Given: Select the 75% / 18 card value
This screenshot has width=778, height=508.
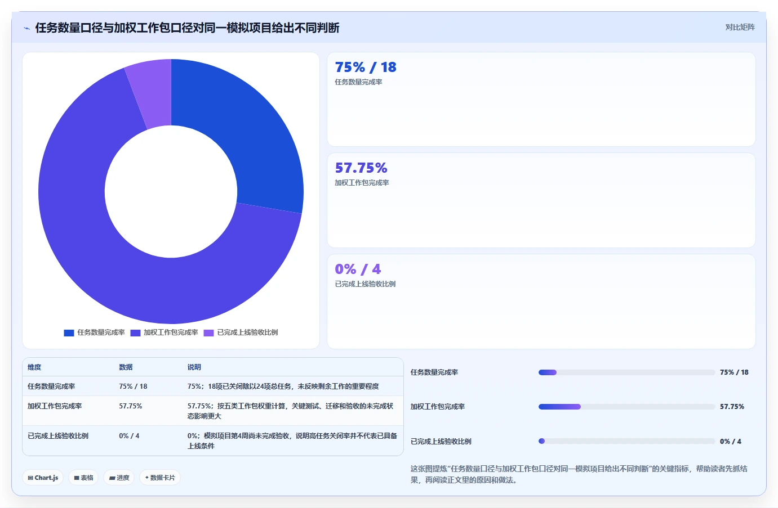Looking at the screenshot, I should coord(366,67).
